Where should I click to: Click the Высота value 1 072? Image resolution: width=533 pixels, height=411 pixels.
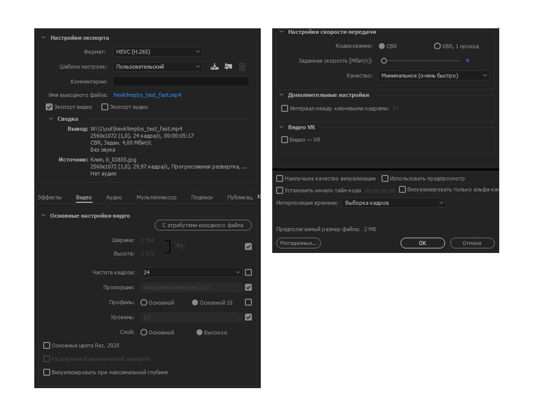tap(148, 253)
